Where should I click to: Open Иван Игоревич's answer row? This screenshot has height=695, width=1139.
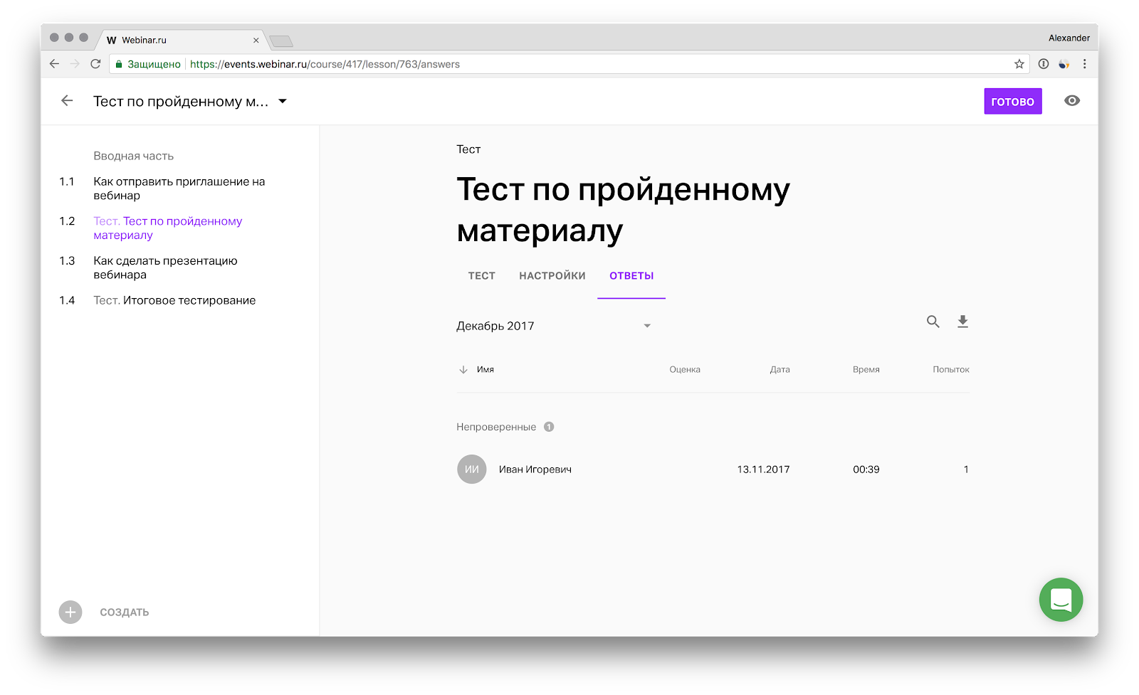[x=713, y=469]
